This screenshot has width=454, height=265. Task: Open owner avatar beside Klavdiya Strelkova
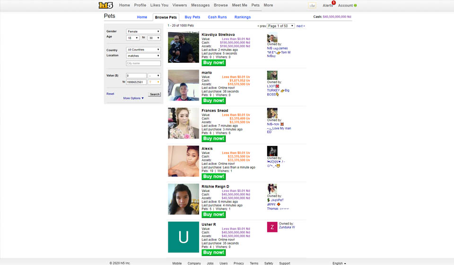click(x=272, y=38)
